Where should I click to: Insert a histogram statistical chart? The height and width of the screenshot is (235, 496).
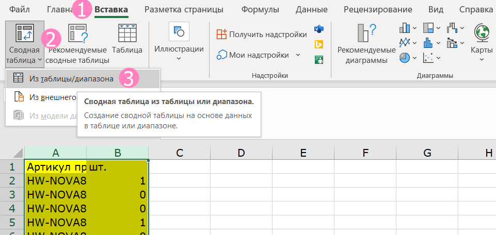coord(428,42)
